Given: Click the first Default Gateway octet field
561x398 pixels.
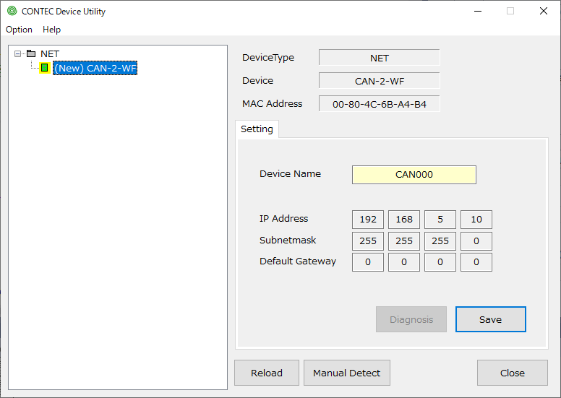Looking at the screenshot, I should [x=368, y=262].
